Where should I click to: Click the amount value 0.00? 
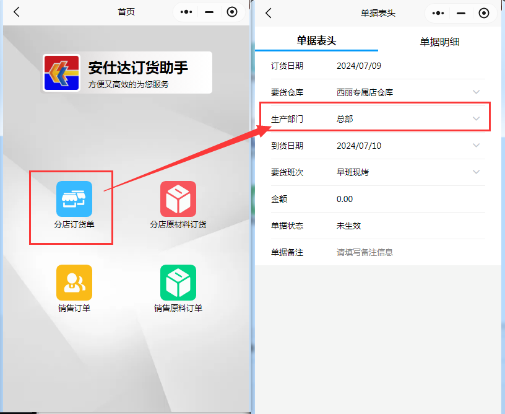click(345, 199)
